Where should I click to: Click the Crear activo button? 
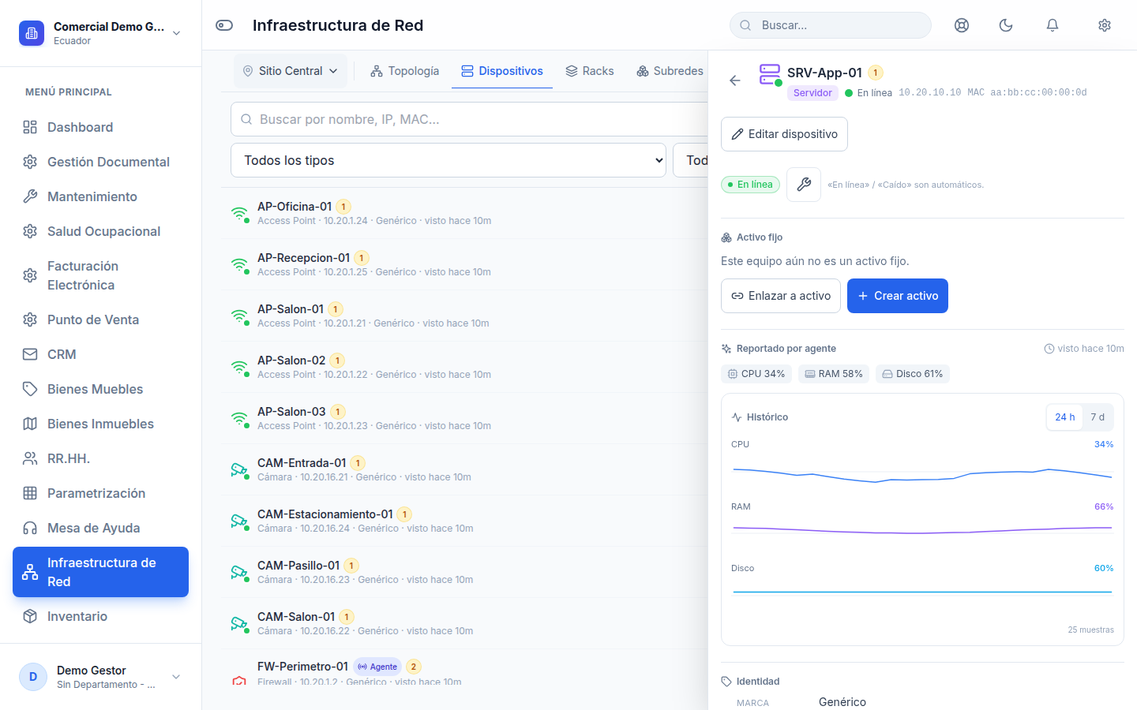pos(898,296)
